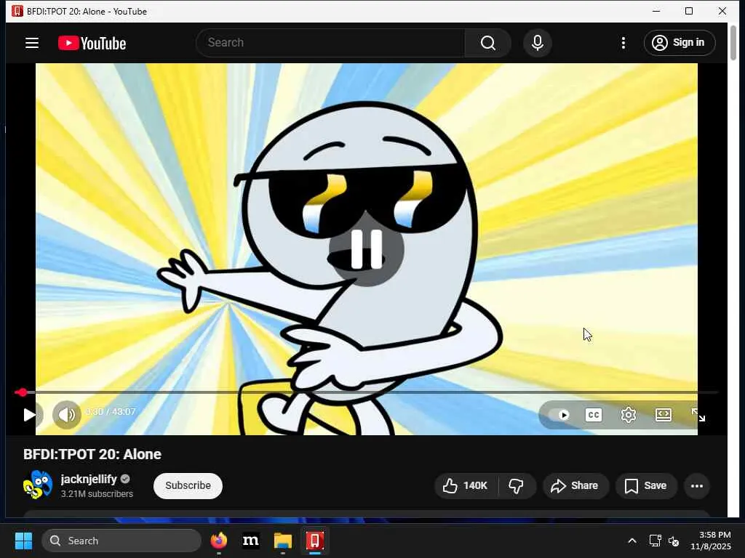This screenshot has height=558, width=745.
Task: Dislike the video with thumbs down
Action: tap(517, 486)
